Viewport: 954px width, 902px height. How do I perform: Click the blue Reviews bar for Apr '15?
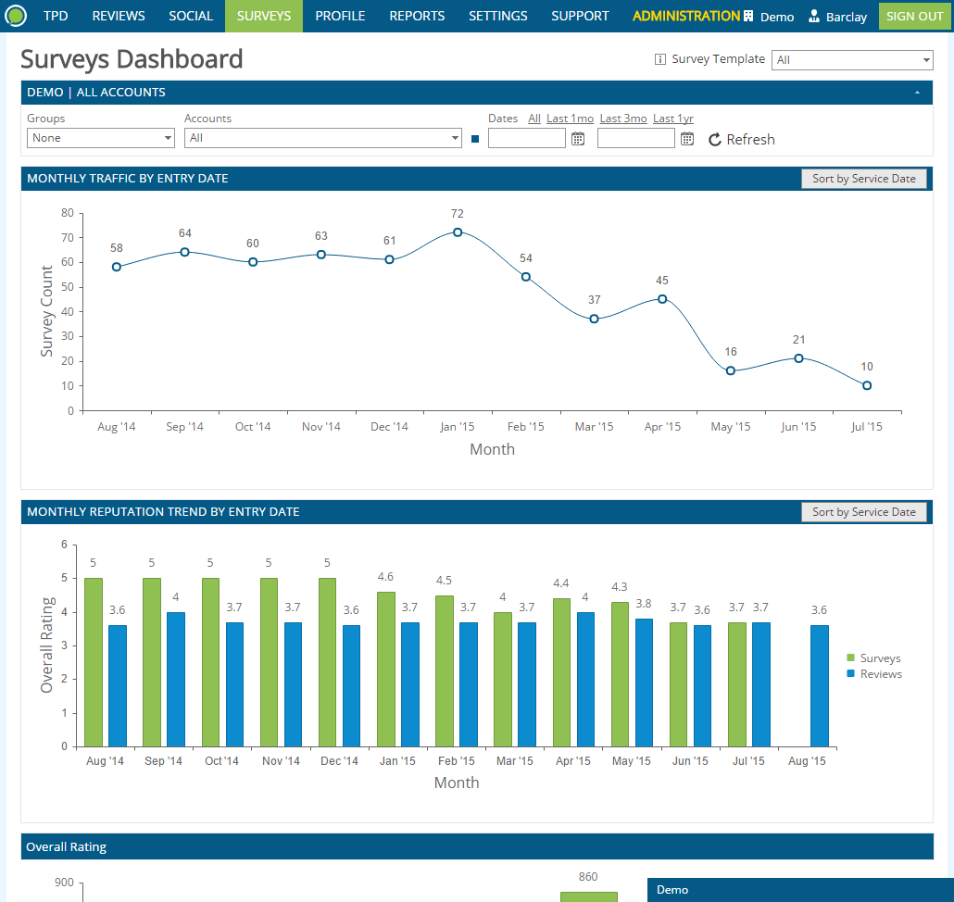(x=585, y=680)
